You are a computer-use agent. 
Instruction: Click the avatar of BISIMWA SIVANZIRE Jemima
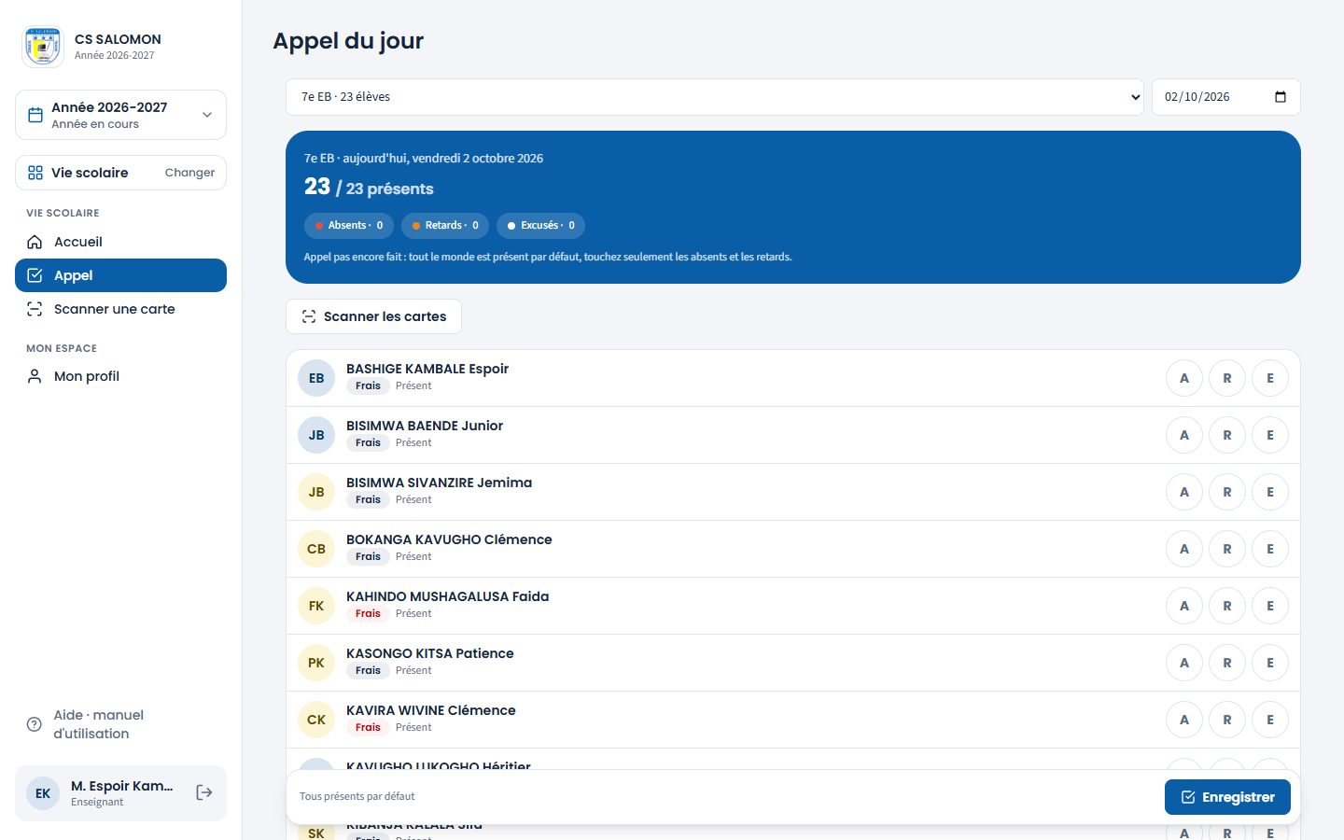(316, 492)
